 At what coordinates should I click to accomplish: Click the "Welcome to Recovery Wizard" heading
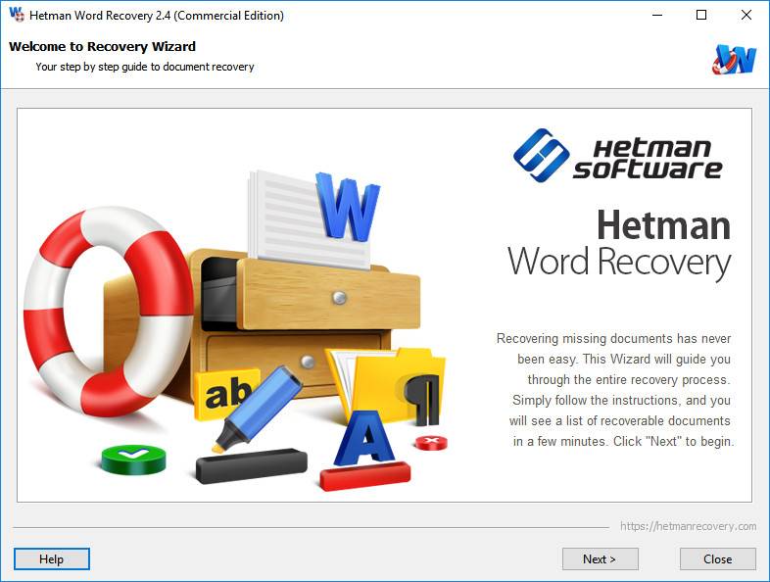[x=102, y=47]
